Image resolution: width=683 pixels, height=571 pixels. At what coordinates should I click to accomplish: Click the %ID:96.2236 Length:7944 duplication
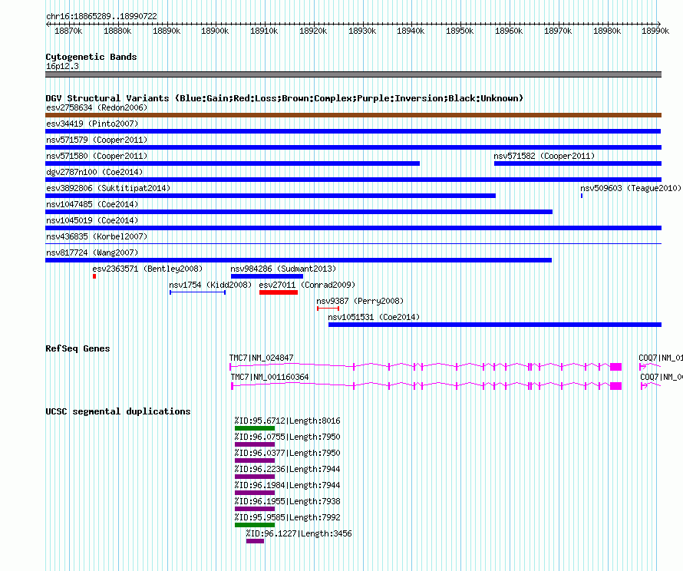point(288,469)
